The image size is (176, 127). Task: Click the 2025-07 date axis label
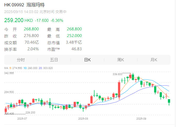22,118
